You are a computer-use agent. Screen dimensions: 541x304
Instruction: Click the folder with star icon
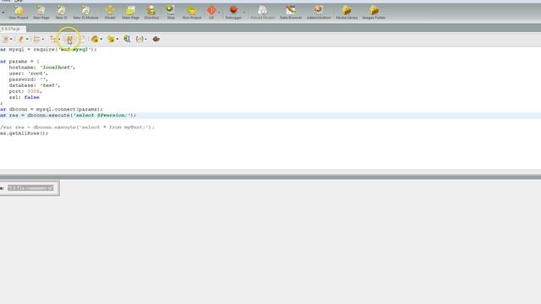111,39
